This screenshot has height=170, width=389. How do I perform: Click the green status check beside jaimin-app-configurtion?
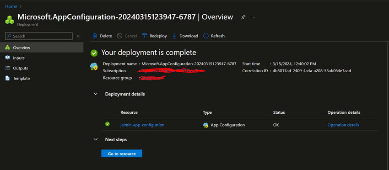(x=108, y=124)
